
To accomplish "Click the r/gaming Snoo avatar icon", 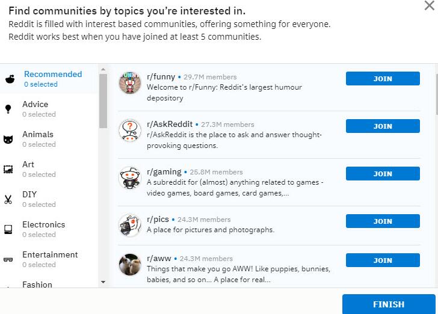I will [130, 178].
